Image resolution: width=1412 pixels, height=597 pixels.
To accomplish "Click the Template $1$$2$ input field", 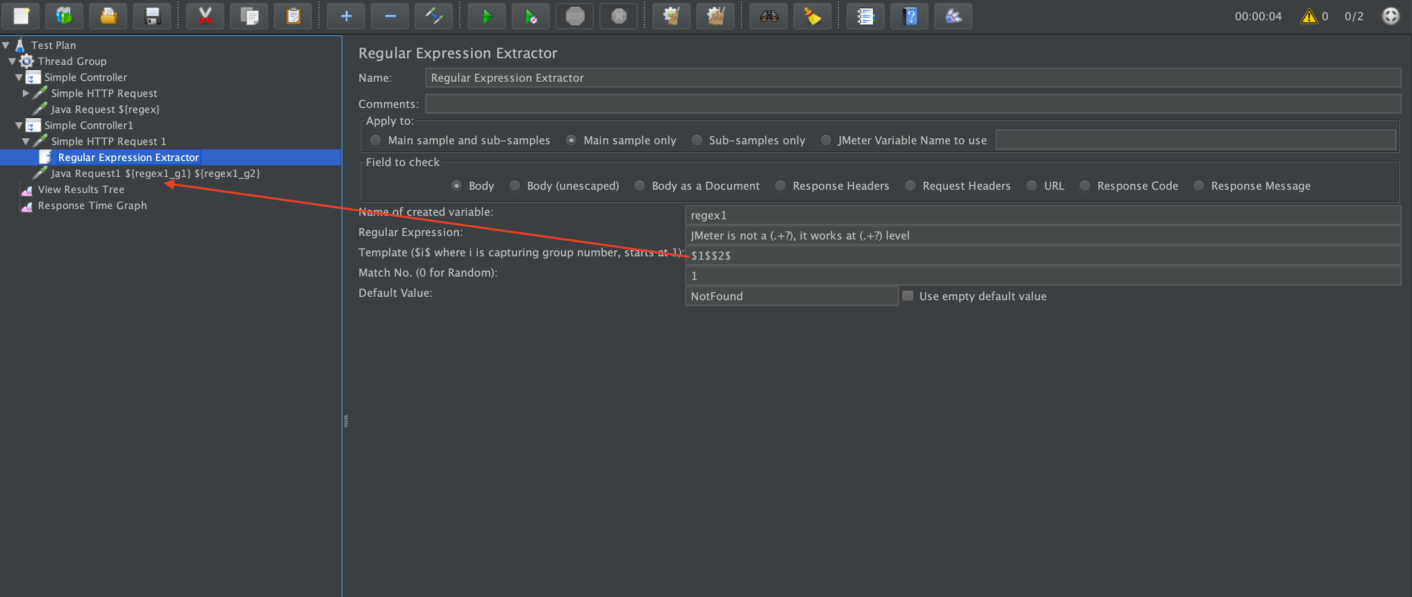I will click(1042, 256).
